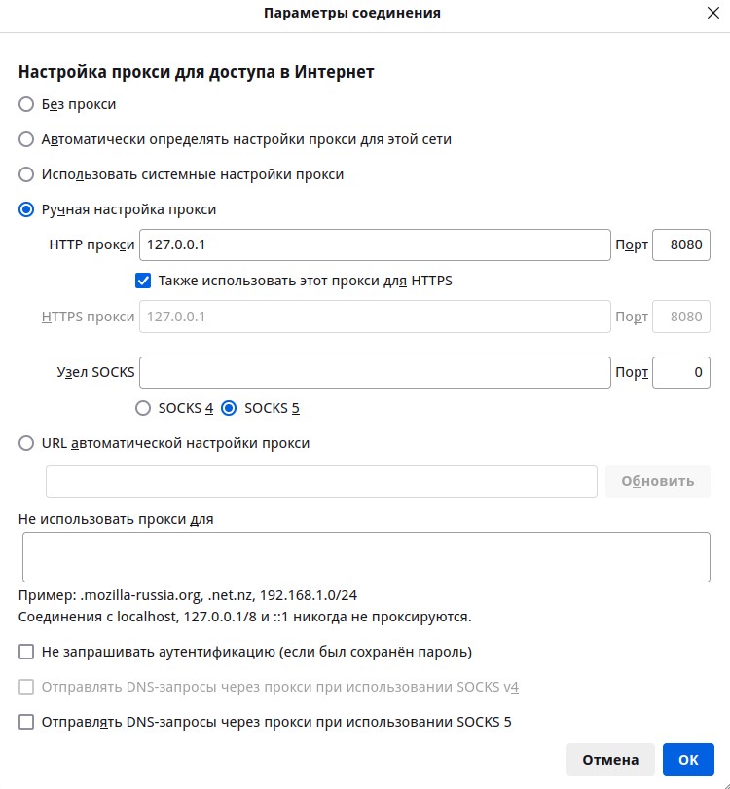Click the 'Параметры соединения' dialog title

click(352, 13)
